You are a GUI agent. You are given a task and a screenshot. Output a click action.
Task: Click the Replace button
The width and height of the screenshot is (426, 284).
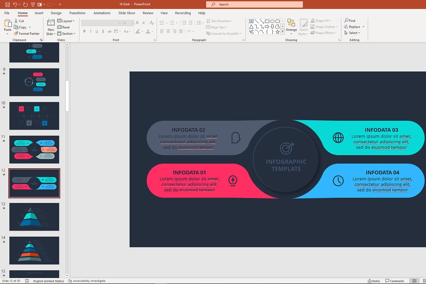[352, 27]
